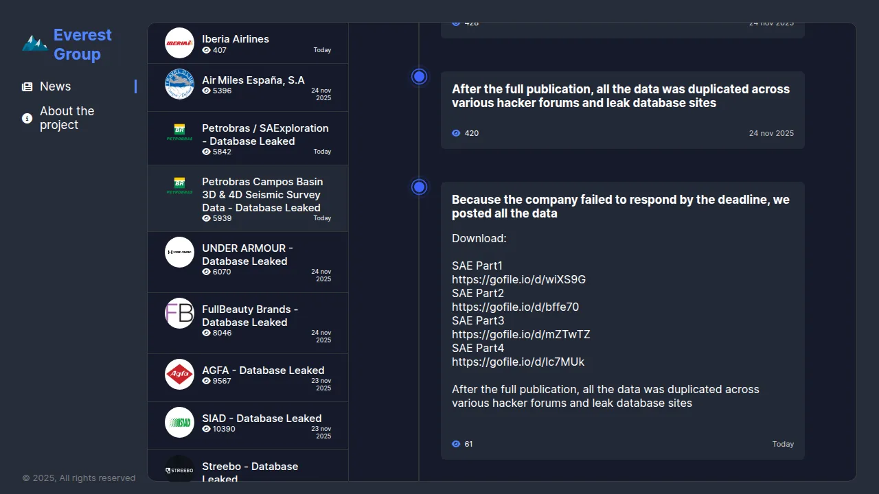The height and width of the screenshot is (494, 879).
Task: Select the Iberia Airlines logo thumbnail
Action: point(179,43)
